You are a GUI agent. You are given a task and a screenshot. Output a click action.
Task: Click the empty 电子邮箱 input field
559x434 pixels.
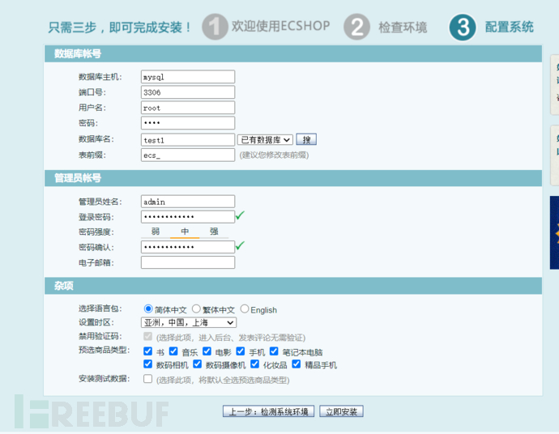pos(188,262)
